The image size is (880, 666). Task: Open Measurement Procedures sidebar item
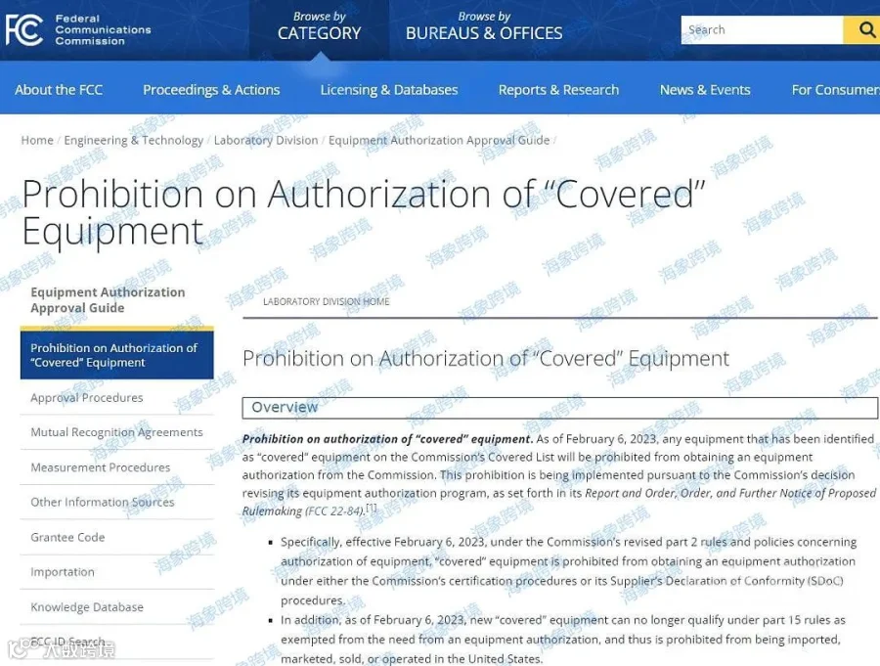pyautogui.click(x=101, y=467)
